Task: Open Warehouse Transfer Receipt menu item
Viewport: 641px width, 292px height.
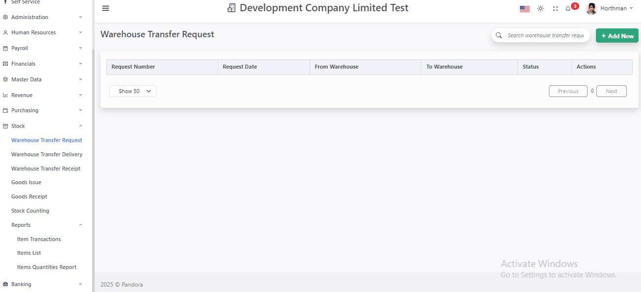Action: 46,169
